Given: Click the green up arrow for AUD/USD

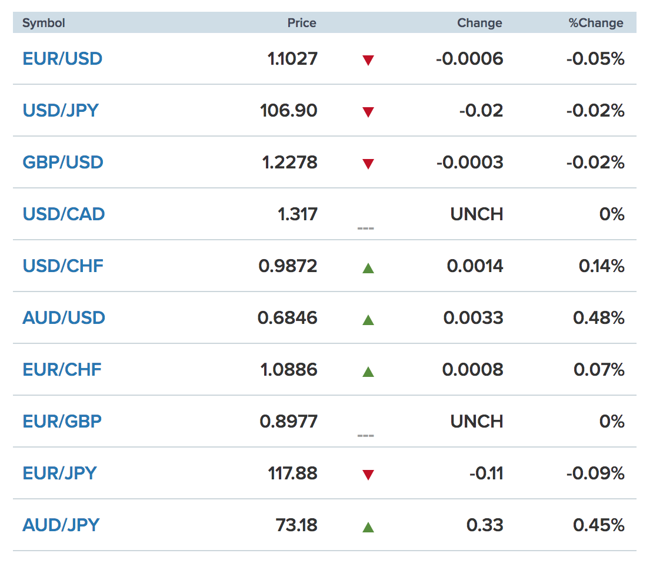Looking at the screenshot, I should 368,320.
